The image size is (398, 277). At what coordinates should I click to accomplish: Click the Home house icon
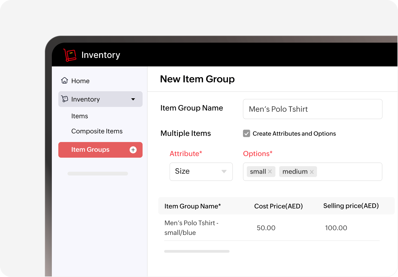coord(64,80)
